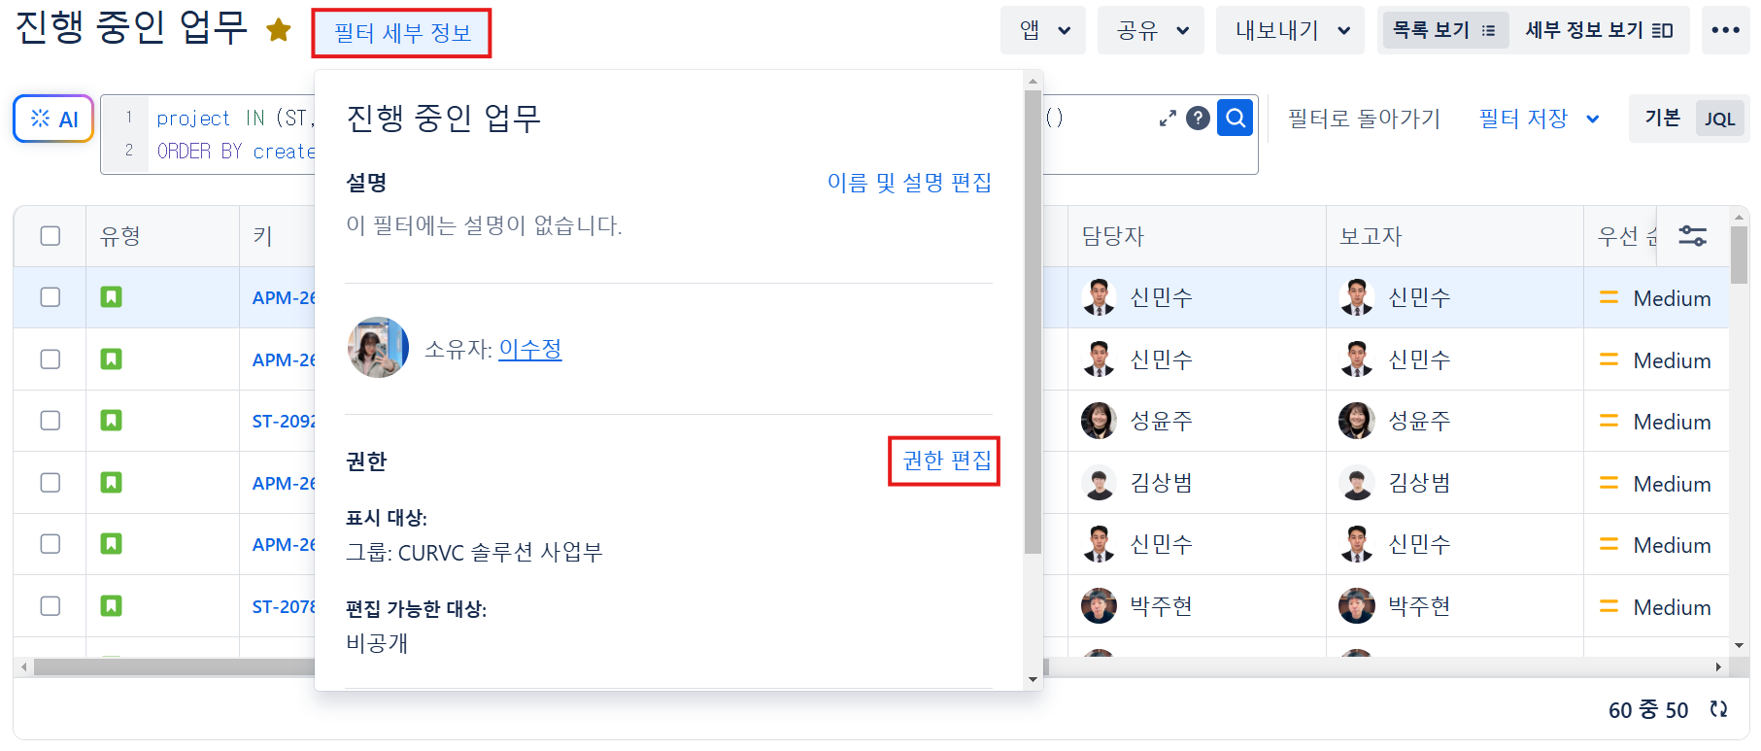Open JQL syntax help question mark

1199,119
